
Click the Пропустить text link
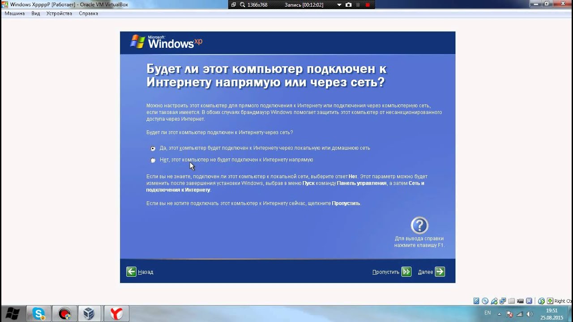point(385,272)
